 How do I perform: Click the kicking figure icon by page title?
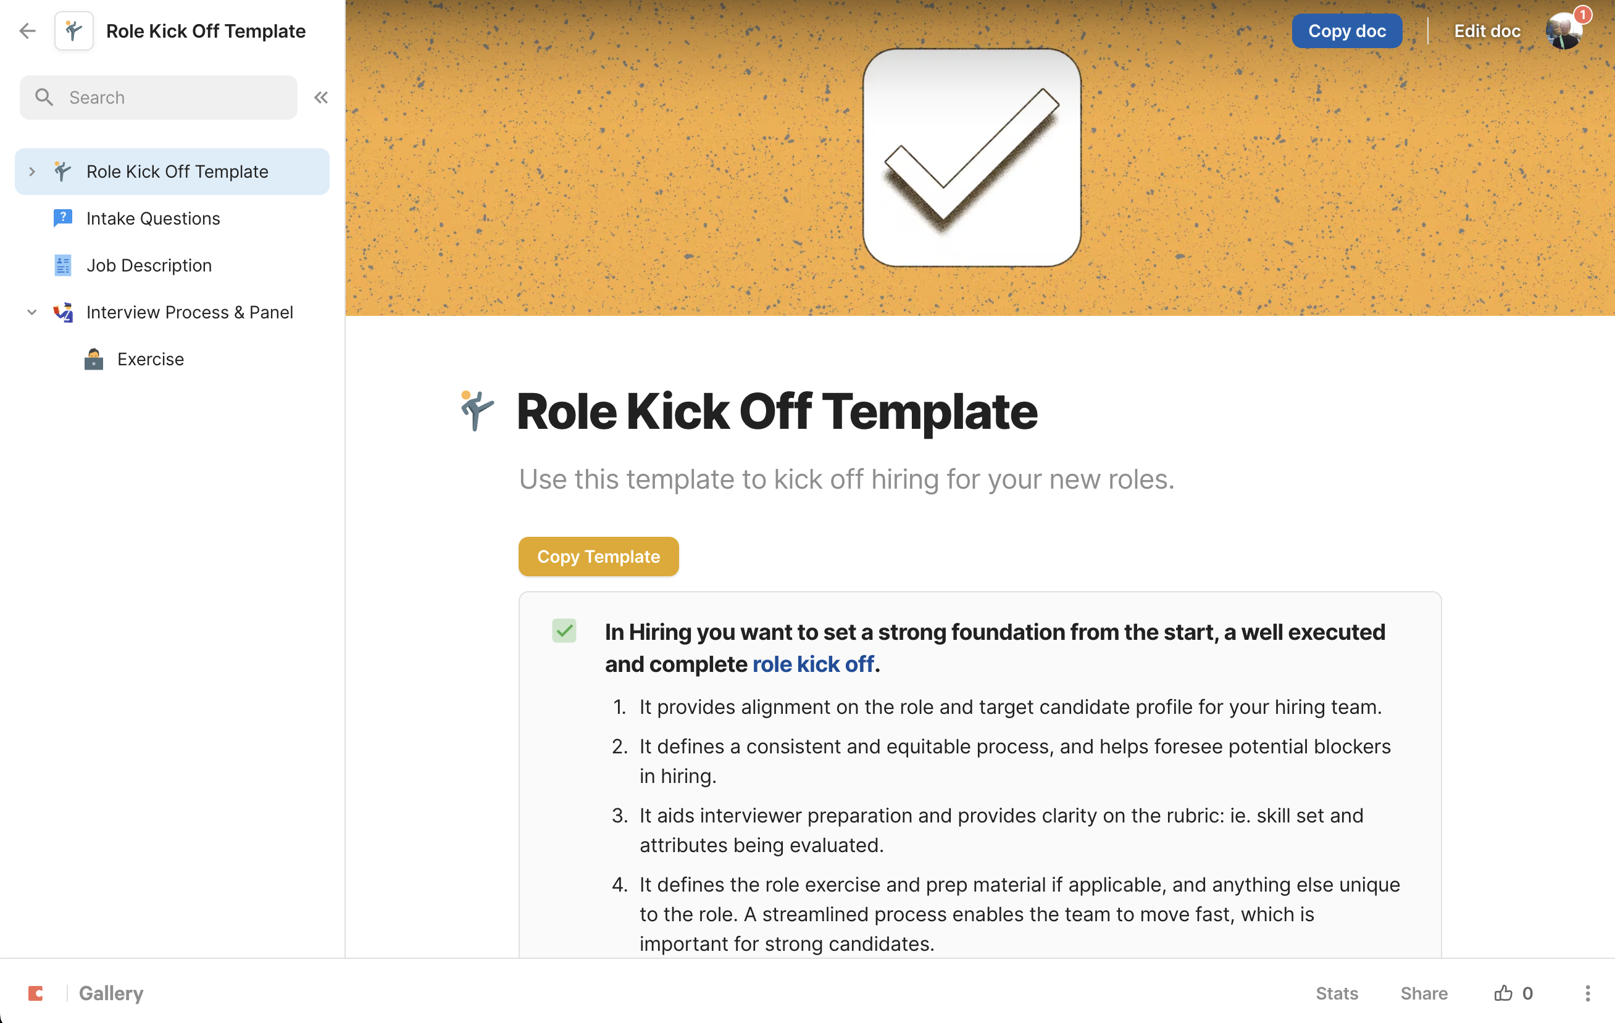tap(477, 410)
